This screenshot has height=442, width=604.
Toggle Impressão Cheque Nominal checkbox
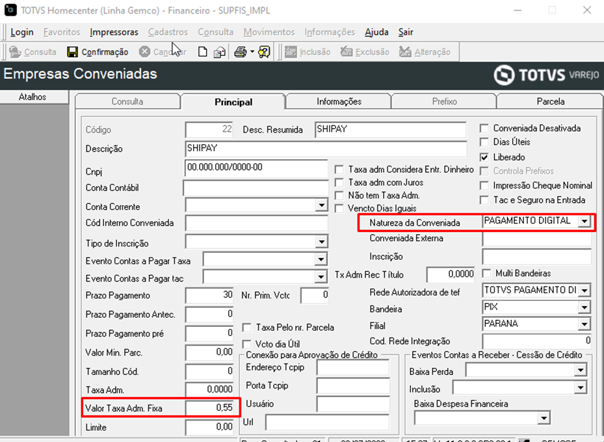pos(484,186)
